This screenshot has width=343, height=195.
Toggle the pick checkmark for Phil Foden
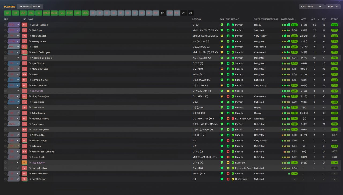click(5, 30)
